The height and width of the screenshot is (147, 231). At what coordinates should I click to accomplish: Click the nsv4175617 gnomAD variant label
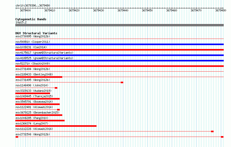point(44,53)
